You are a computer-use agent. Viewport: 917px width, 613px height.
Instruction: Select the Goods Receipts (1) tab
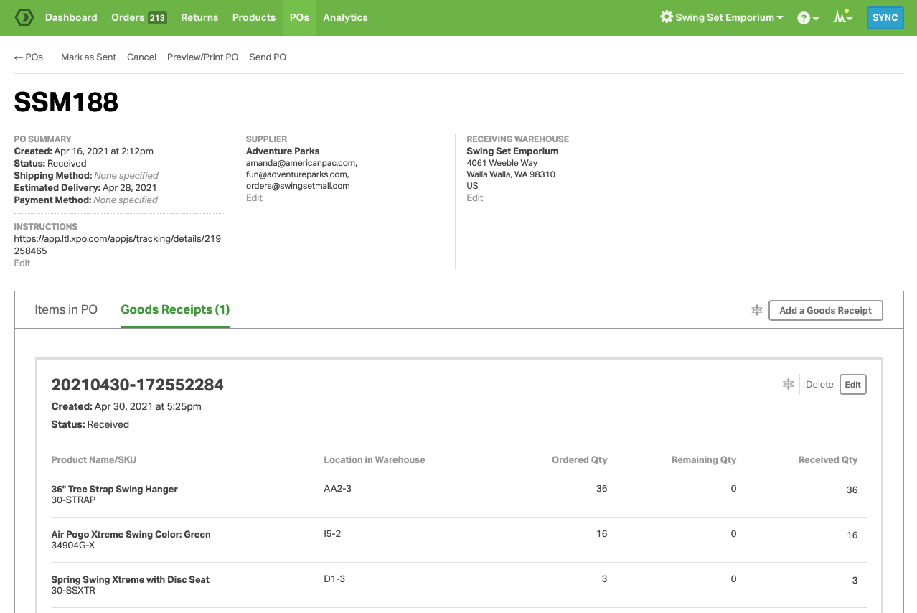(x=175, y=309)
